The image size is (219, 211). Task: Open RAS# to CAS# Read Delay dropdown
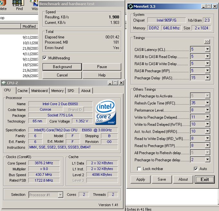click(x=207, y=56)
